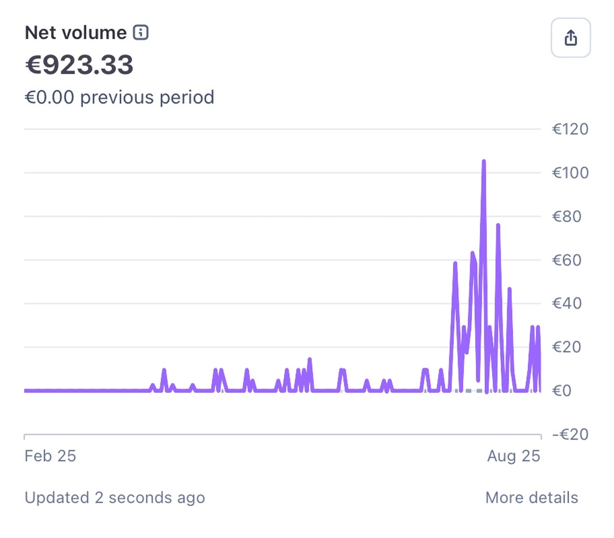Select the Aug 25 axis label

(x=514, y=456)
